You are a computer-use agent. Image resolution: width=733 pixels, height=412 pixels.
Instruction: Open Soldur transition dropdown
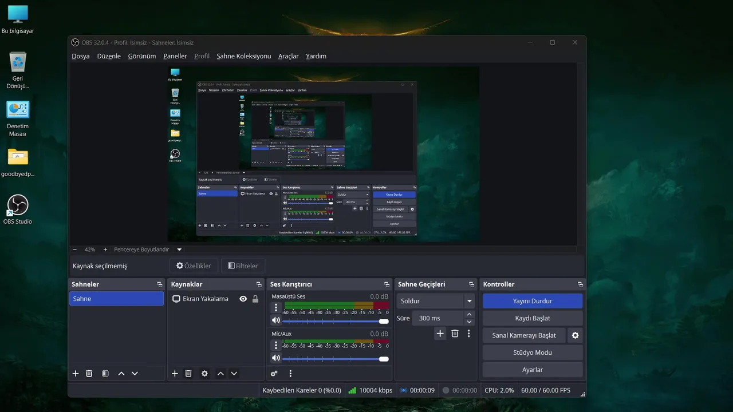pyautogui.click(x=436, y=301)
